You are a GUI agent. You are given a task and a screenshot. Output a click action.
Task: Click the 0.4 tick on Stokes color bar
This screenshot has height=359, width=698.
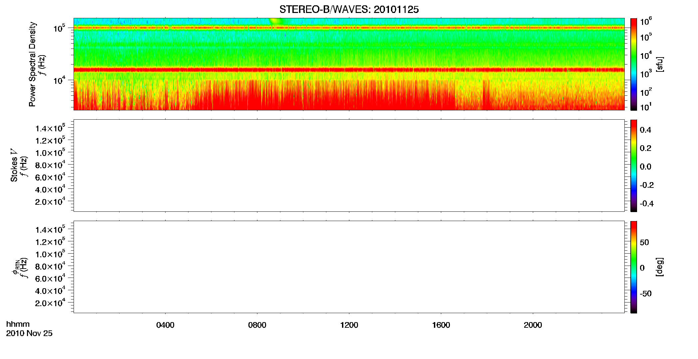645,130
